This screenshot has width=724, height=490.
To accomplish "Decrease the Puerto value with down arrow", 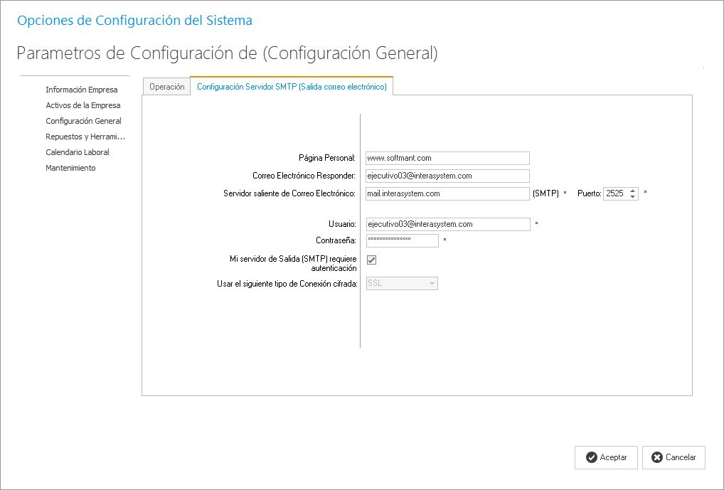I will (x=633, y=197).
